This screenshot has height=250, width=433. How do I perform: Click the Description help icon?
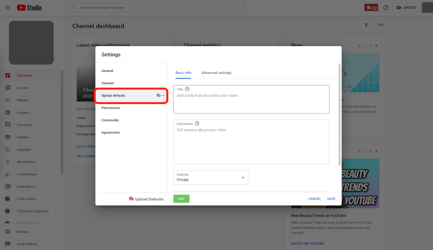(x=197, y=124)
